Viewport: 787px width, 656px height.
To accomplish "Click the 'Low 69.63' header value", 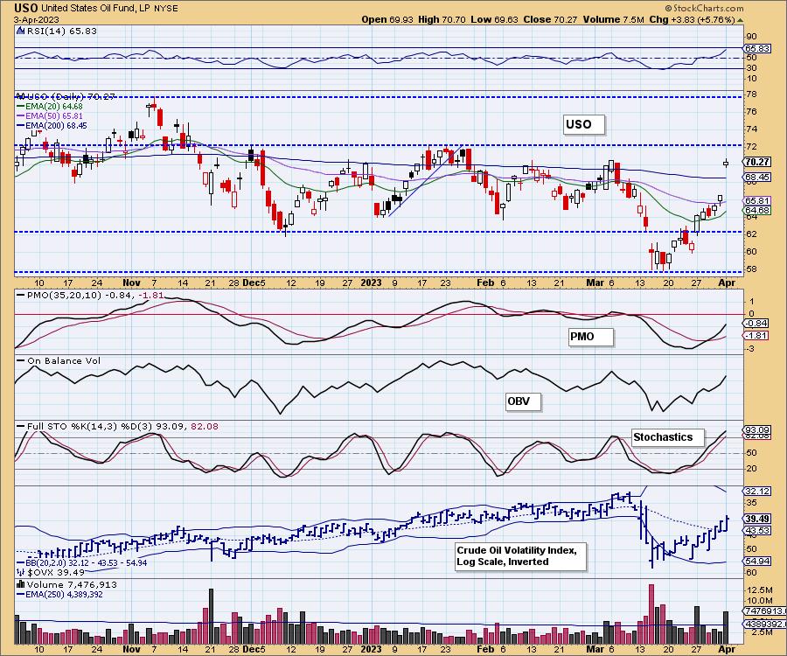I will [494, 19].
